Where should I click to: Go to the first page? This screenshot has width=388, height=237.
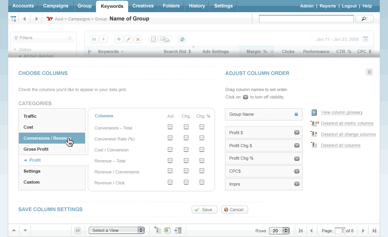point(301,231)
